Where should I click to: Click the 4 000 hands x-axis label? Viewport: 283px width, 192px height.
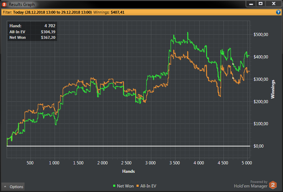coord(199,163)
